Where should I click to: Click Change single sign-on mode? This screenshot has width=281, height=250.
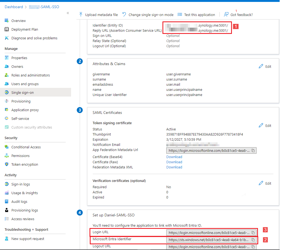148,15
